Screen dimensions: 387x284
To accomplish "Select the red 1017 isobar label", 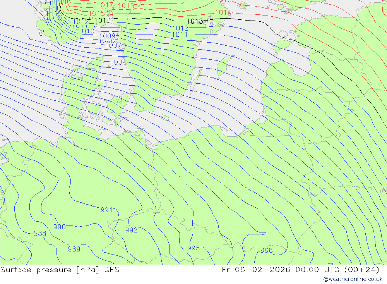I will pos(105,5).
